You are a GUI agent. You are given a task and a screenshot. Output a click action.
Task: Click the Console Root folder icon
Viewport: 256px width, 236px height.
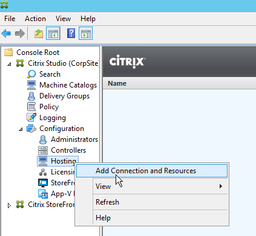click(x=8, y=53)
